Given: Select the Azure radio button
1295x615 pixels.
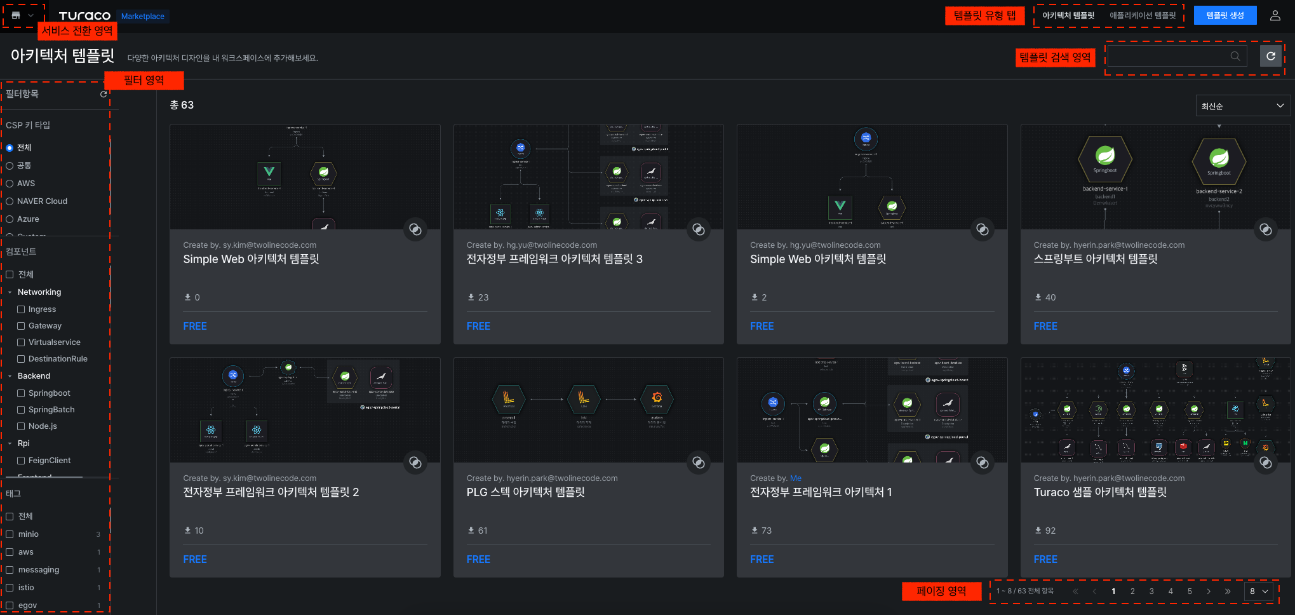Looking at the screenshot, I should (x=10, y=219).
